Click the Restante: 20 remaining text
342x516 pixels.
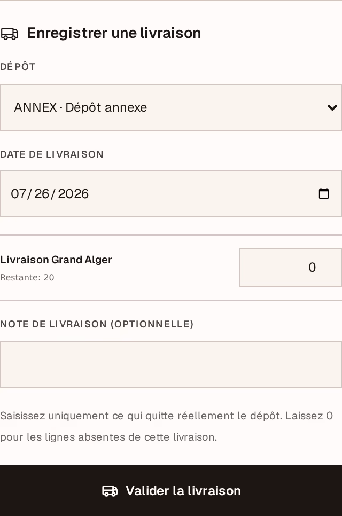click(x=27, y=277)
